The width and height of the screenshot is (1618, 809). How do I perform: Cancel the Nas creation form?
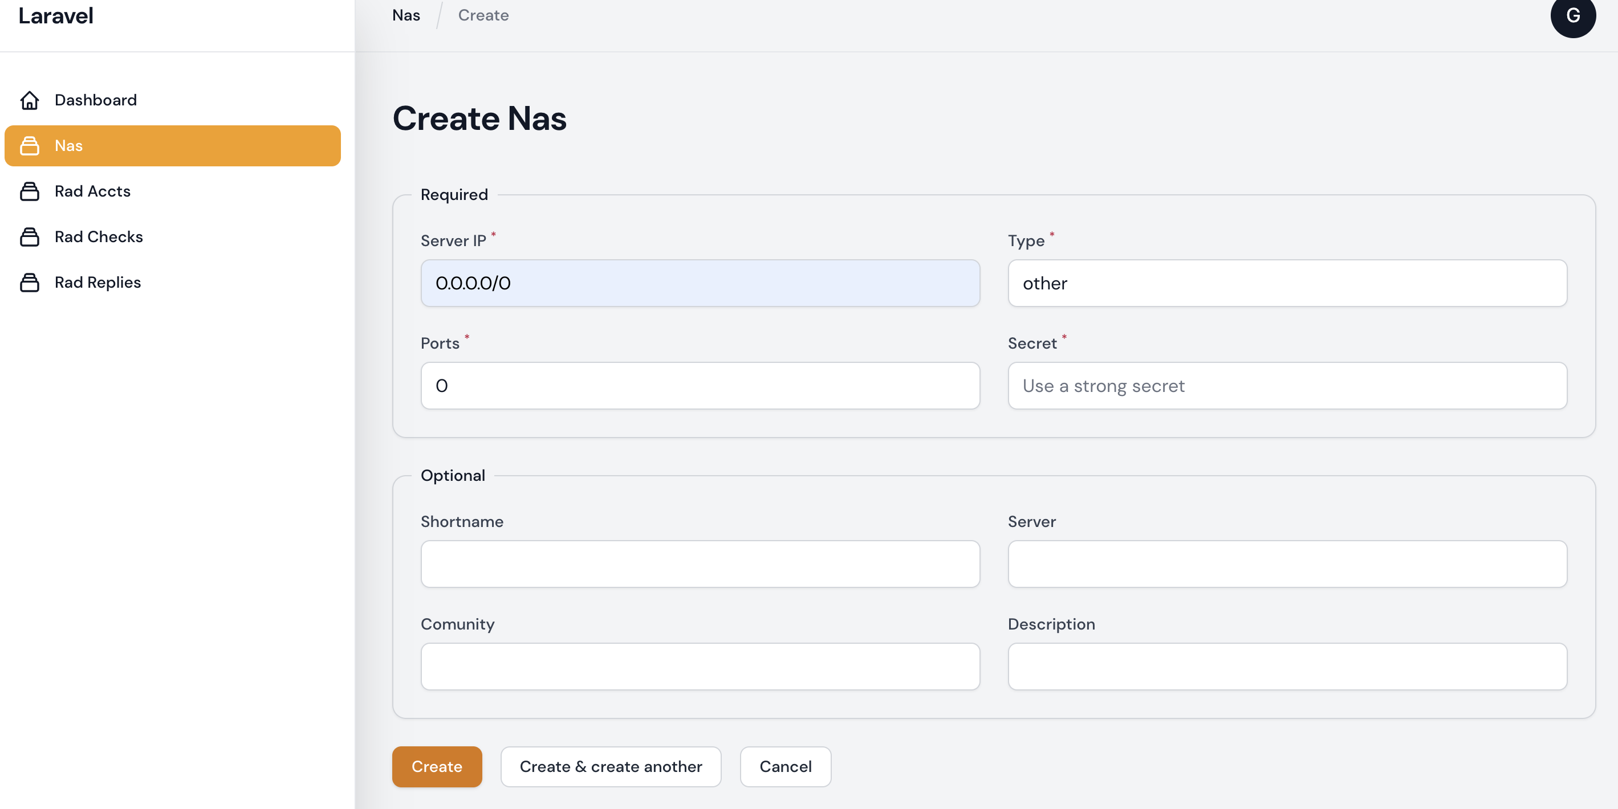click(x=785, y=766)
